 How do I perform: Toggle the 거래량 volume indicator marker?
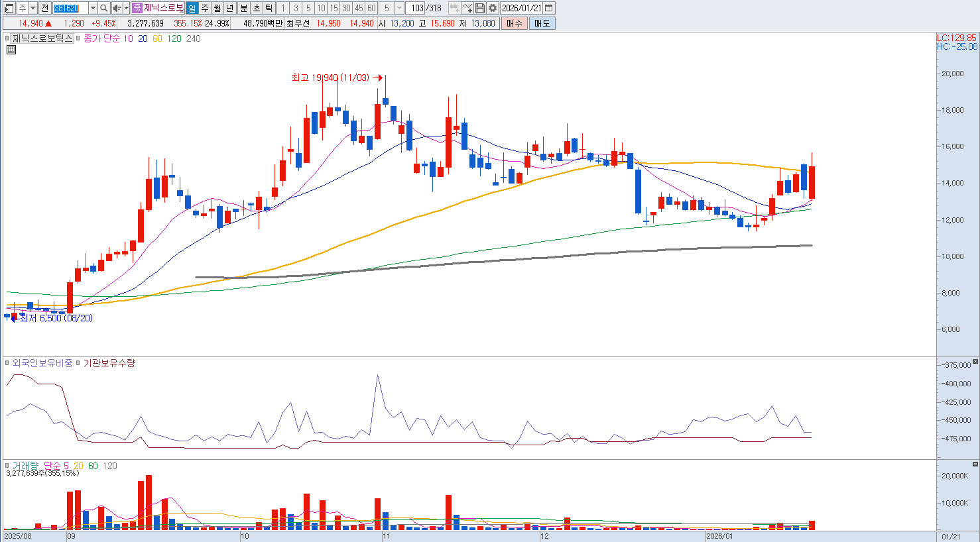pyautogui.click(x=8, y=466)
